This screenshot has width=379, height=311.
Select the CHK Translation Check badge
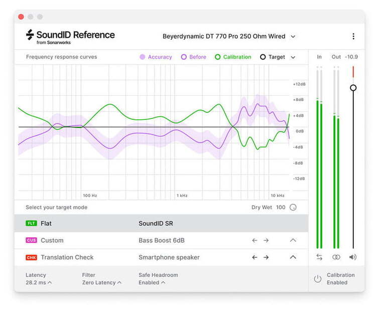tap(31, 257)
